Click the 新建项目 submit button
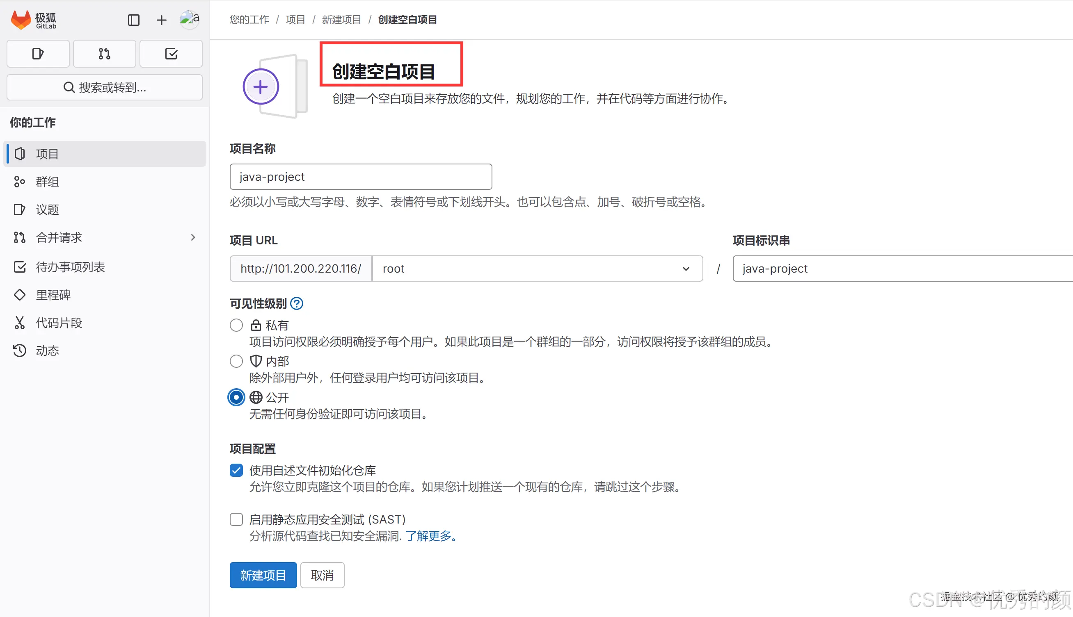Screen dimensions: 1073x617 [263, 575]
